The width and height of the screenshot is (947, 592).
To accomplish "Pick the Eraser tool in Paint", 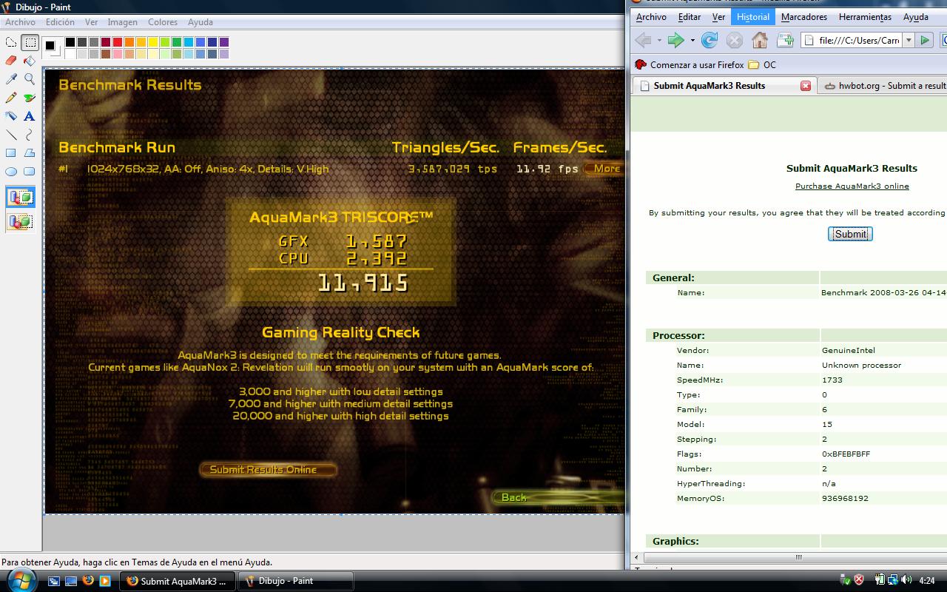I will [x=11, y=61].
